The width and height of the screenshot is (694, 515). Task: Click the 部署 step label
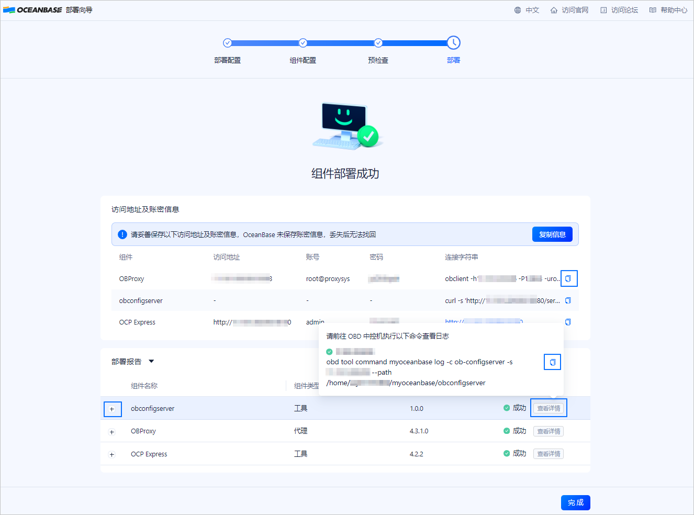click(x=453, y=60)
